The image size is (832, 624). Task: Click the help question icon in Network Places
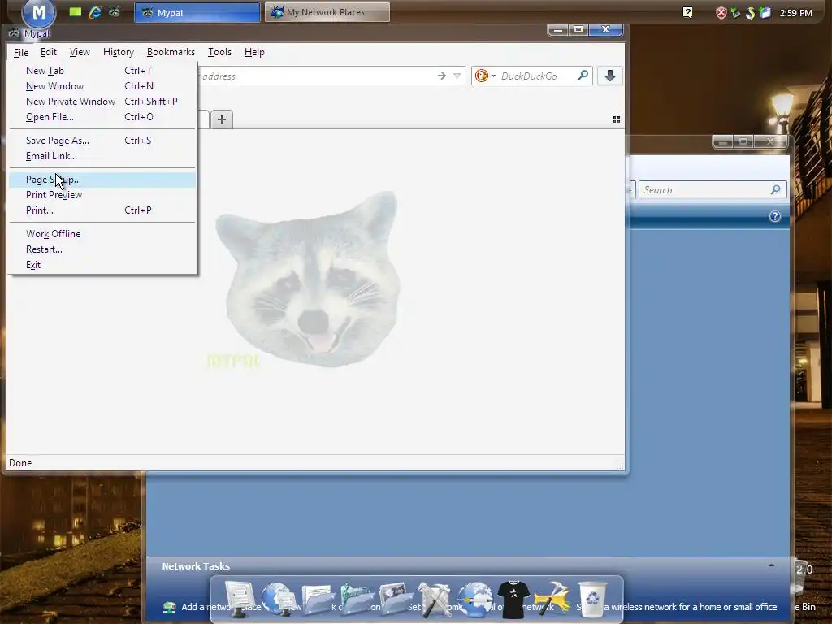point(774,216)
